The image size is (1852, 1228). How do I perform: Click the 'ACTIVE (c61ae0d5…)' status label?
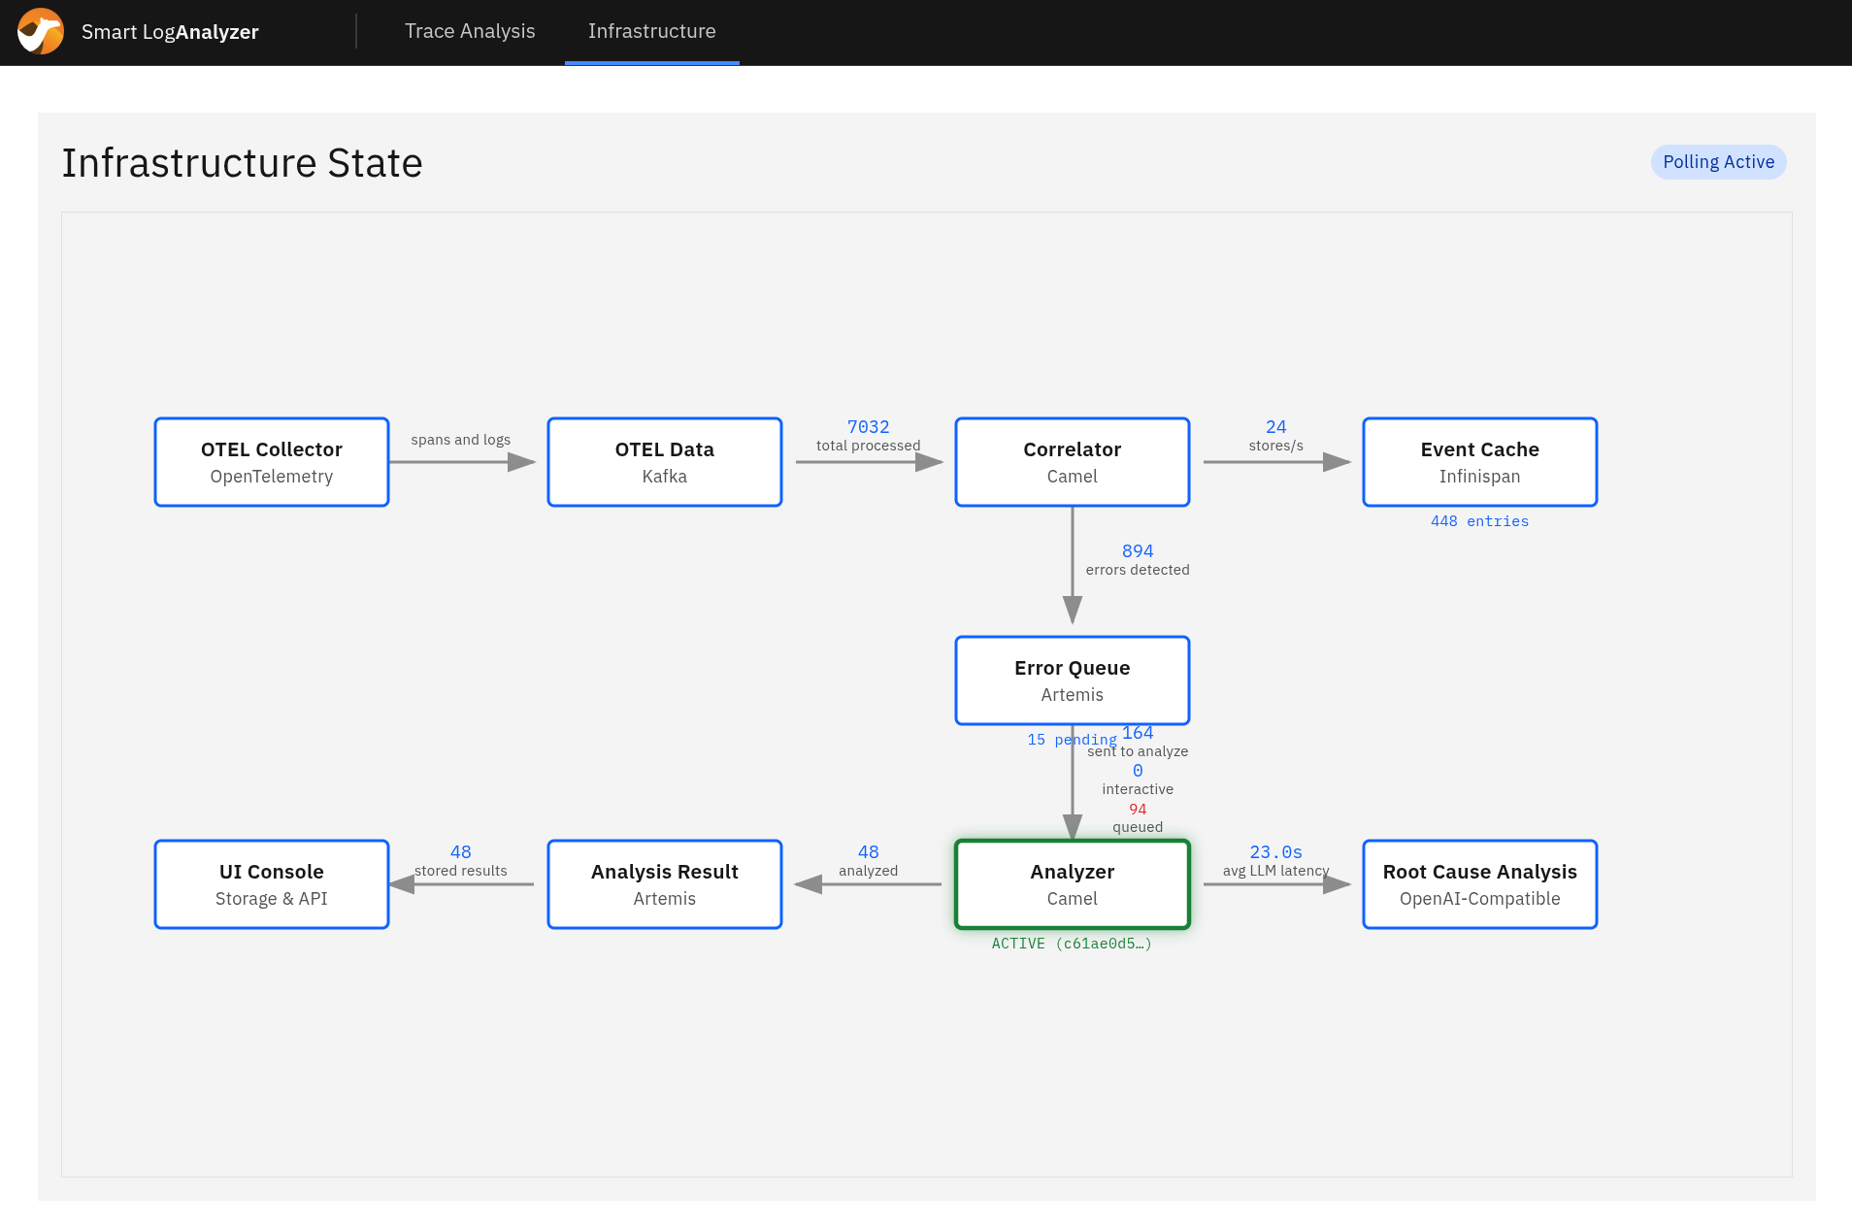[1073, 944]
